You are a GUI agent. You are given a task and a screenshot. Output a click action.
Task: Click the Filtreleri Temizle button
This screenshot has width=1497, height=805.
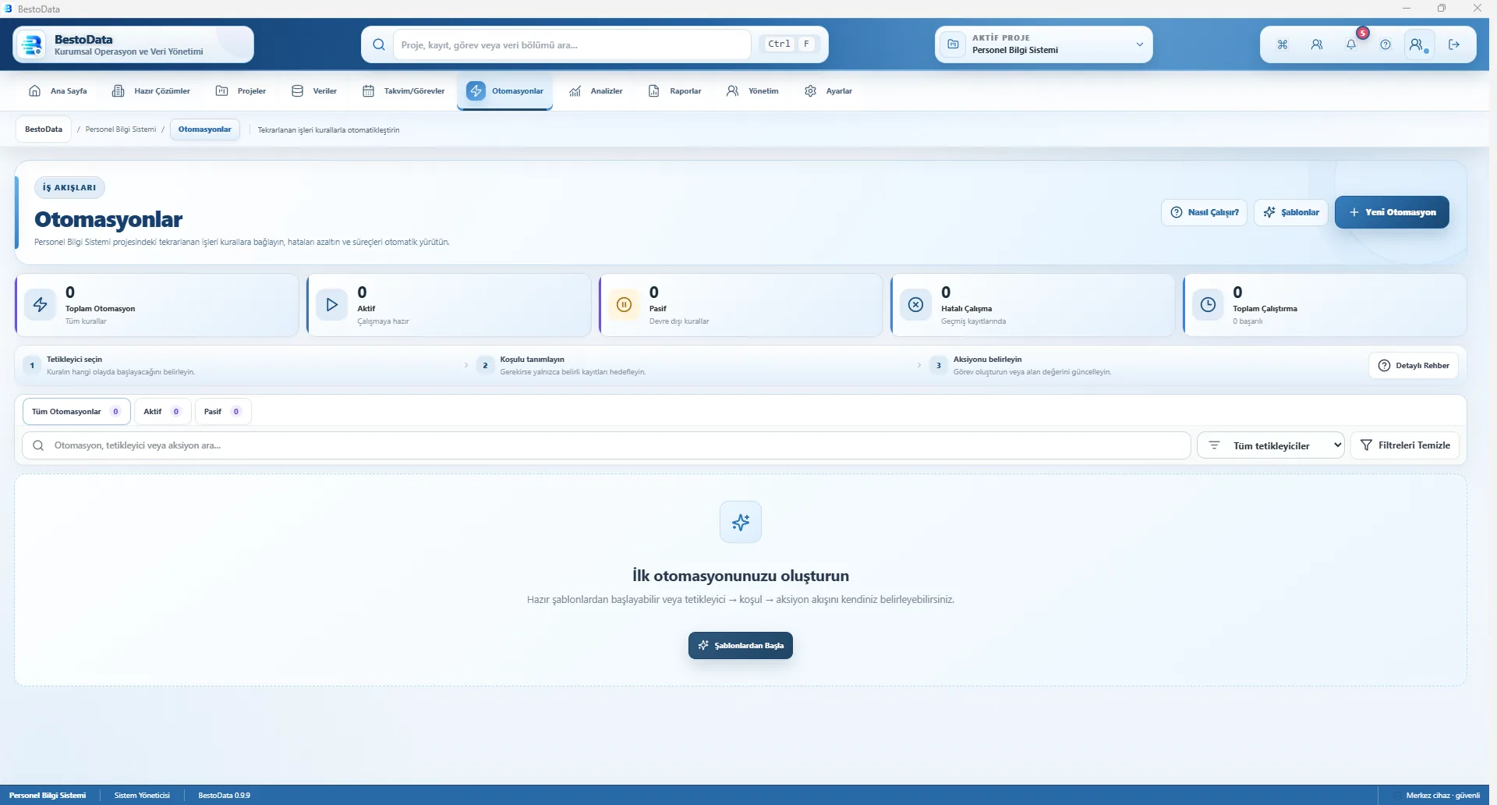point(1405,445)
